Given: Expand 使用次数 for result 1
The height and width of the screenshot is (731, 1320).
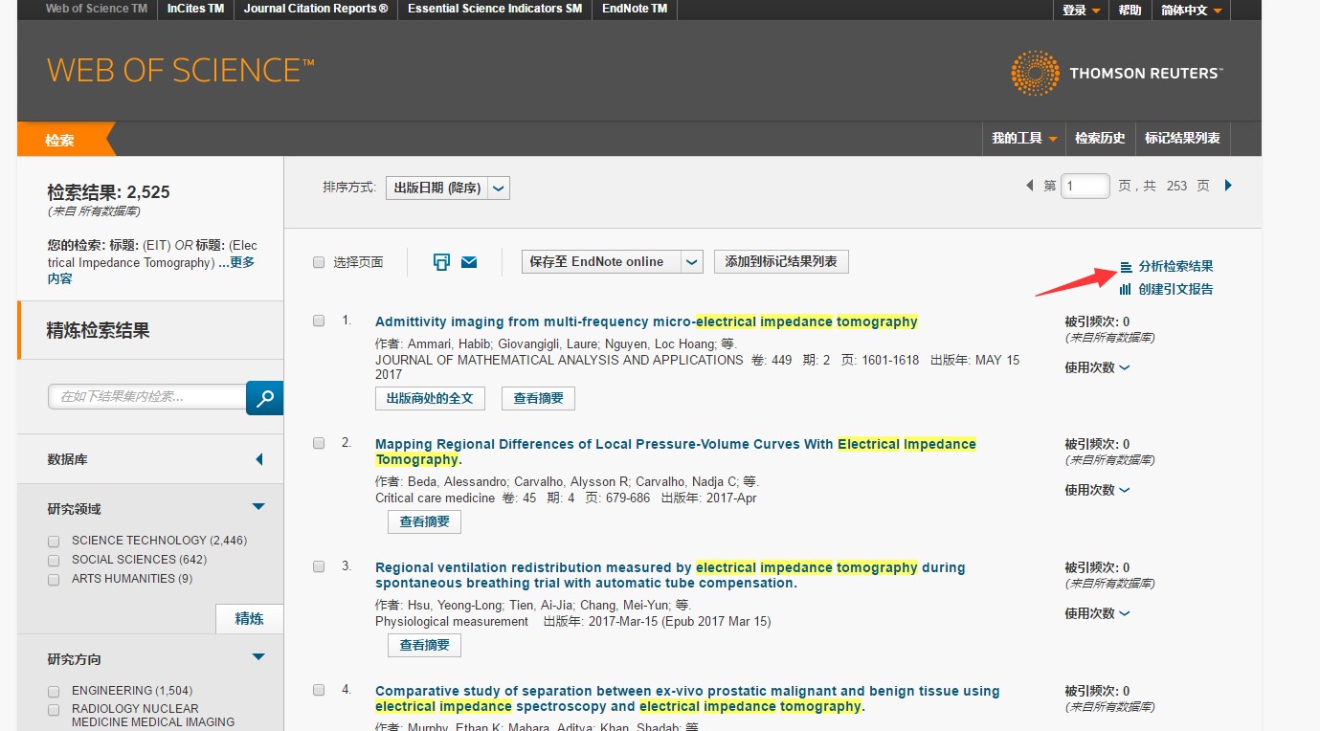Looking at the screenshot, I should tap(1097, 367).
